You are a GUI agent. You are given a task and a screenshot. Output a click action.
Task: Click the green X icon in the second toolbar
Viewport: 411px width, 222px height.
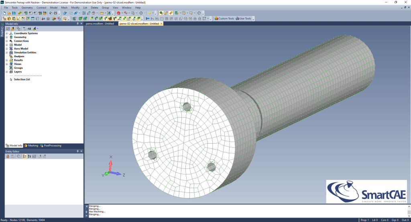click(x=124, y=18)
